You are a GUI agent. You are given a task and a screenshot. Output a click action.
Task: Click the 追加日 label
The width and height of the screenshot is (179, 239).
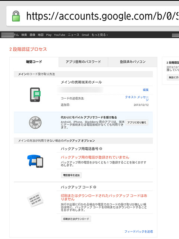point(66,105)
